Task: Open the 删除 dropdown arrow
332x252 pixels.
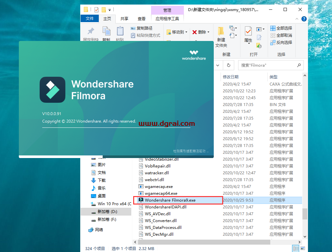Action: [208, 32]
